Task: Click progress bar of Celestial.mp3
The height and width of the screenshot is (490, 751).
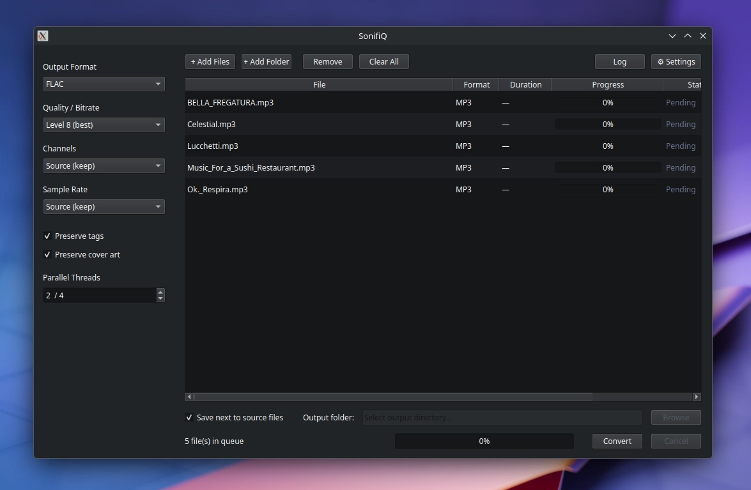Action: pyautogui.click(x=607, y=125)
